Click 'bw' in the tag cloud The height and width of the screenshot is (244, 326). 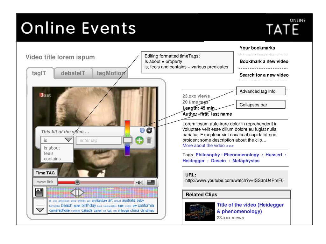pos(135,206)
